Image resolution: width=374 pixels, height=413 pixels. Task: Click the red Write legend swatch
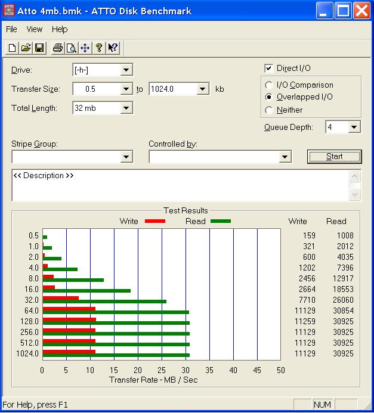point(155,221)
